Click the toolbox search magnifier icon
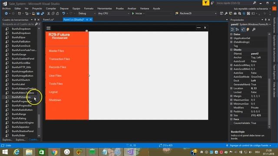This screenshot has width=278, height=156. coord(36,24)
